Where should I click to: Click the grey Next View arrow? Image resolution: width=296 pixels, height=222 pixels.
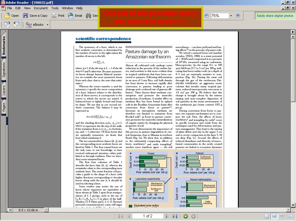pos(193,216)
